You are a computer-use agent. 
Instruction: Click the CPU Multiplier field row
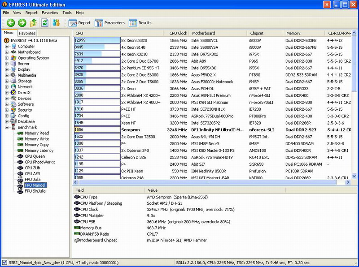pyautogui.click(x=179, y=215)
